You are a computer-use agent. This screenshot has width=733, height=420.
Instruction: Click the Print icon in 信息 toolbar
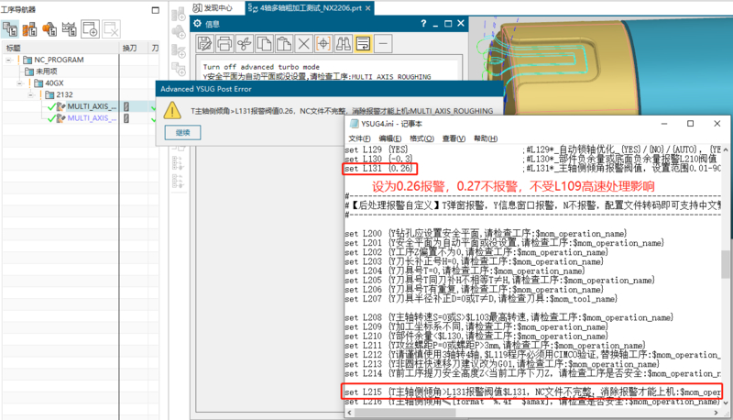coord(225,43)
